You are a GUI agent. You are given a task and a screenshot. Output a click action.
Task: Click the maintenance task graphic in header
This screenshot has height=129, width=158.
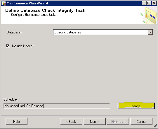(149, 15)
